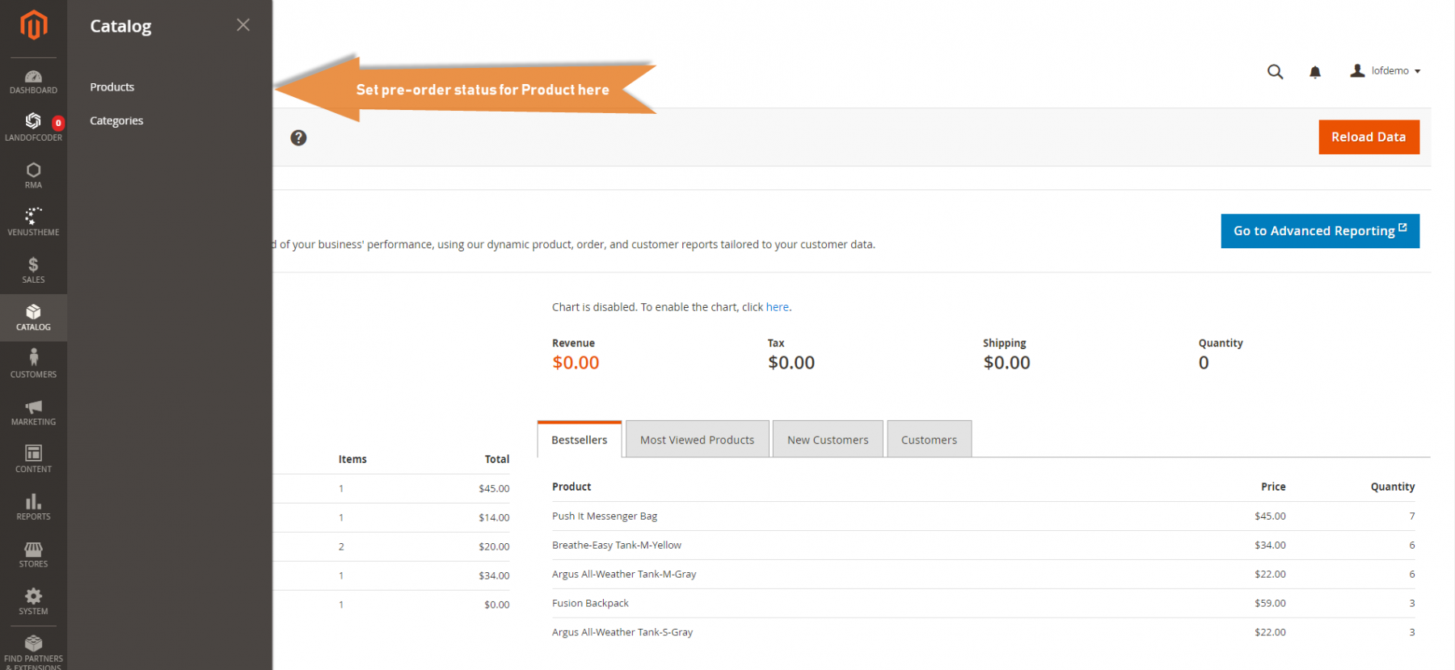Click the Magento logo icon
This screenshot has height=670, width=1455.
[x=33, y=25]
